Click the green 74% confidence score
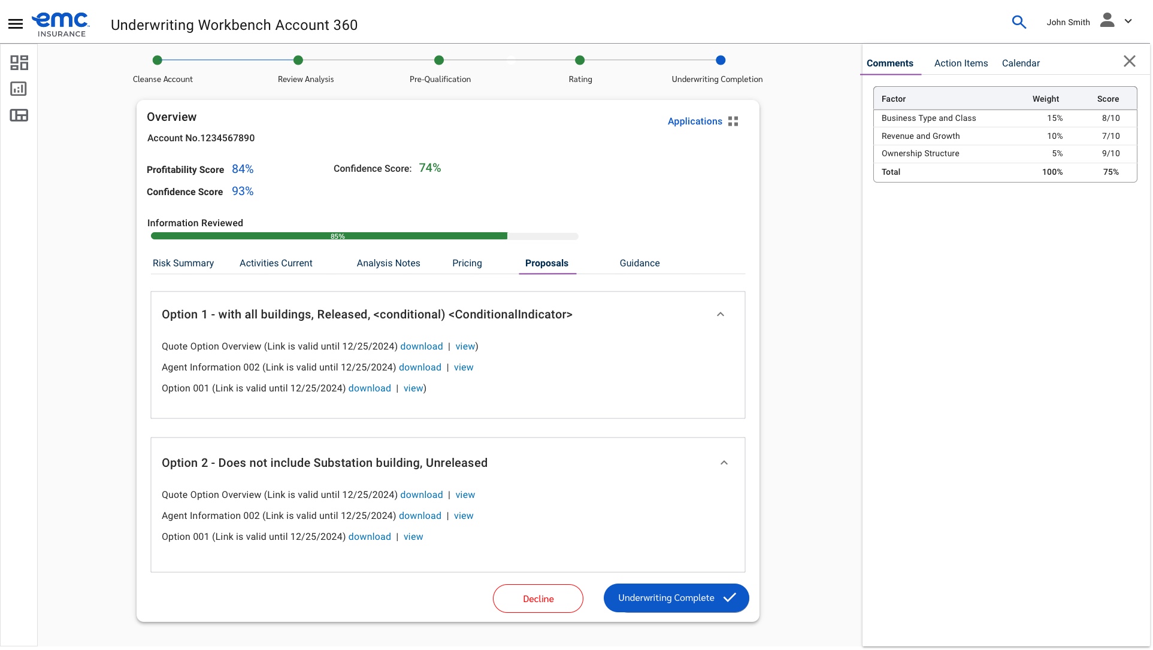1153x650 pixels. point(430,168)
